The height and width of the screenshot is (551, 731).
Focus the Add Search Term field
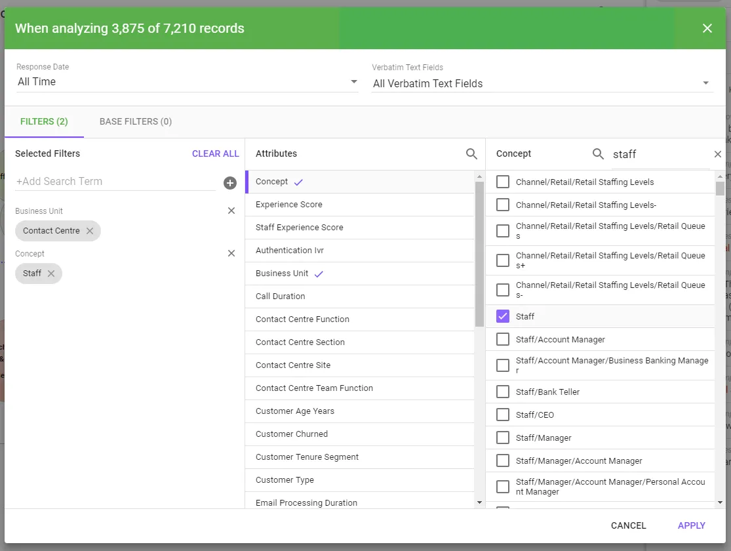115,182
